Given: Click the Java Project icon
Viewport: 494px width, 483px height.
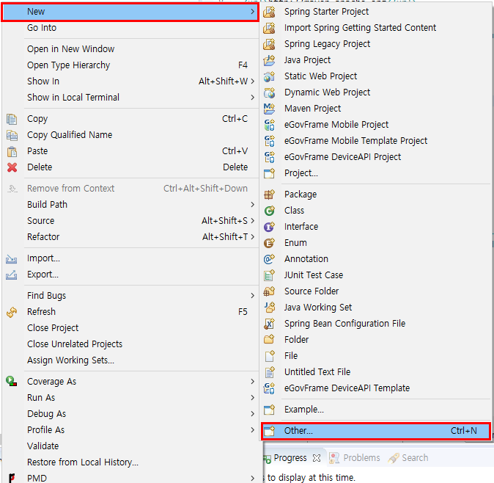Looking at the screenshot, I should tap(269, 60).
